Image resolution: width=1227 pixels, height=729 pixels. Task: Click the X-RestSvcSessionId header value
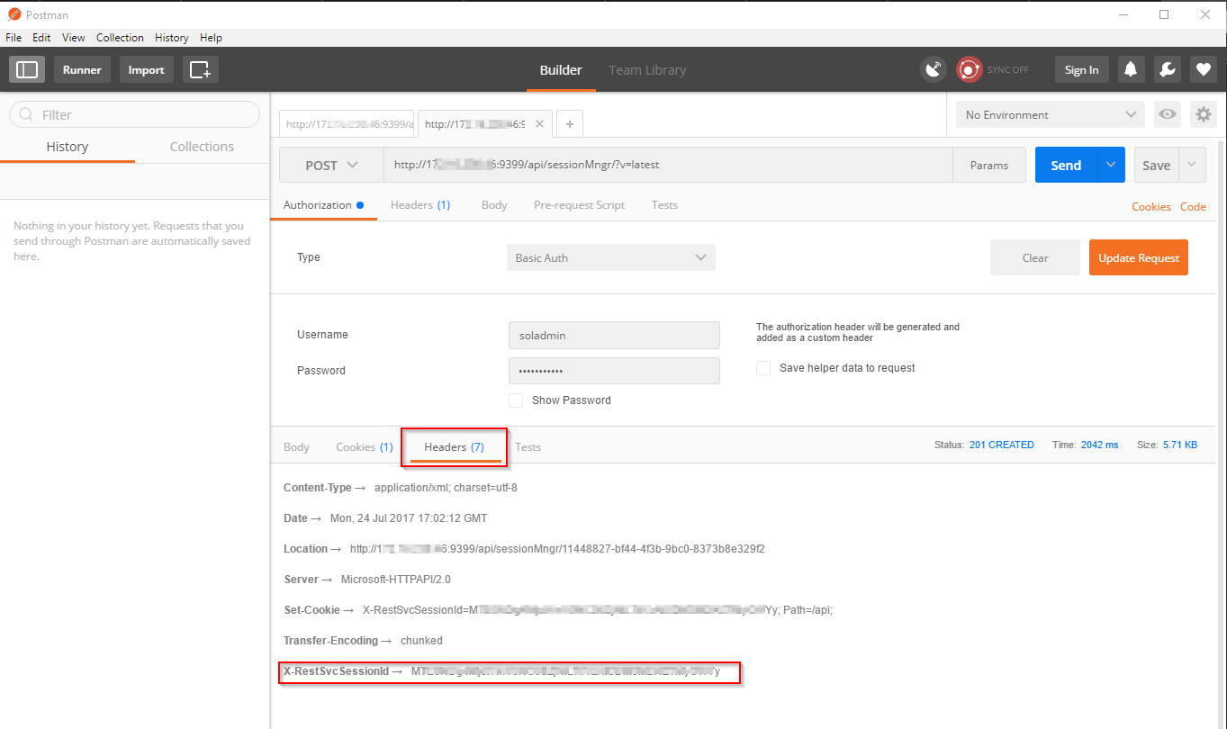click(x=565, y=671)
